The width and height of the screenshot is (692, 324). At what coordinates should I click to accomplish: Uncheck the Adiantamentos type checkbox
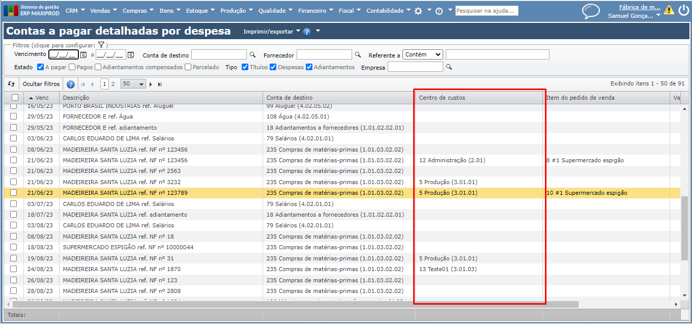point(309,67)
